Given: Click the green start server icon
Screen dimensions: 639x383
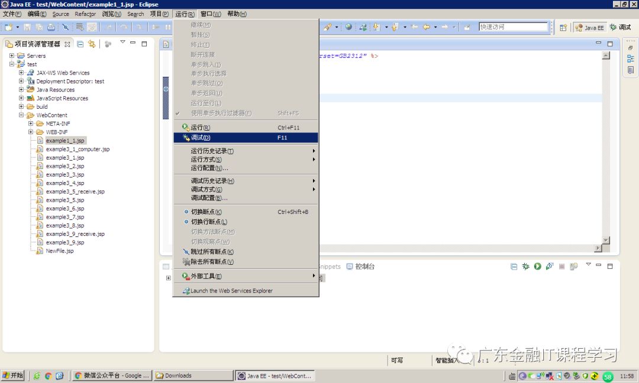Looking at the screenshot, I should coord(537,267).
